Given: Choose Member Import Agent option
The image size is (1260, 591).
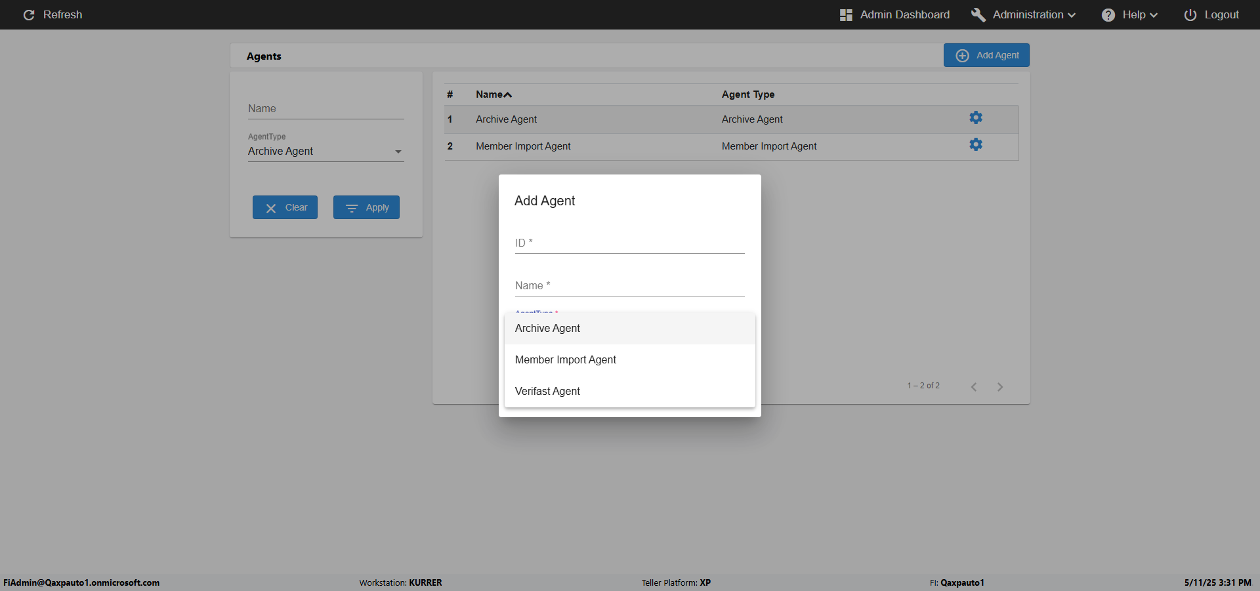Looking at the screenshot, I should [565, 359].
